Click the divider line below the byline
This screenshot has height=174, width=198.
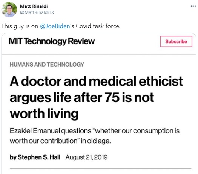click(x=101, y=169)
